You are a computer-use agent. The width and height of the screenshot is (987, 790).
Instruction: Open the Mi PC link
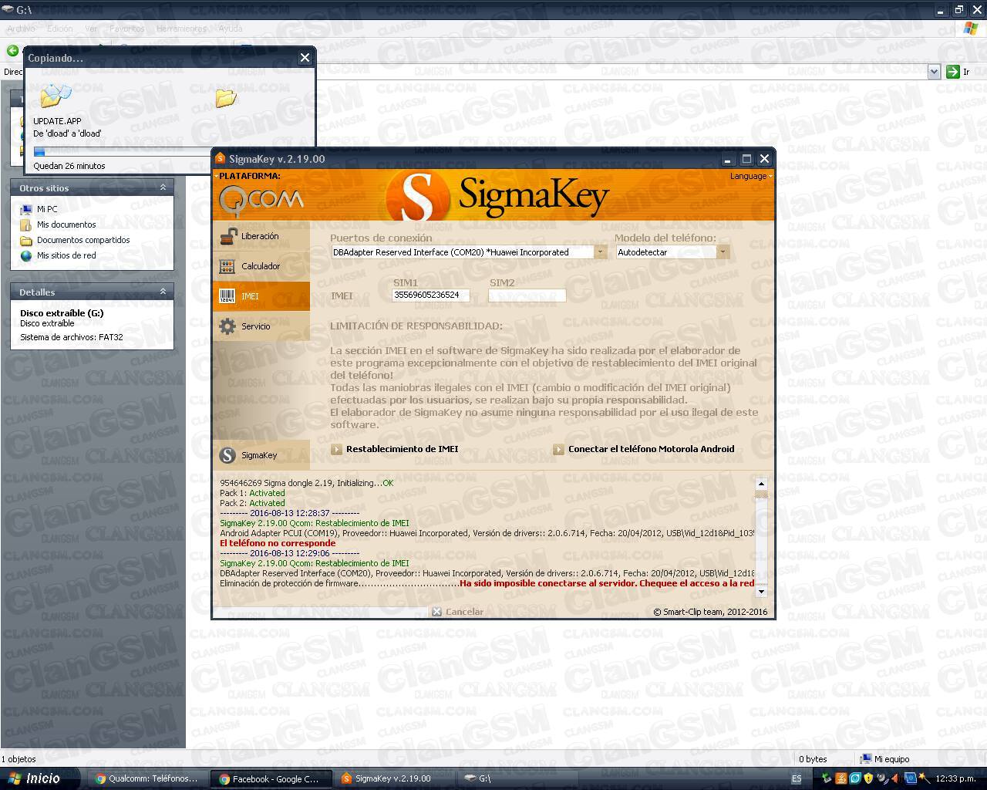click(x=47, y=209)
